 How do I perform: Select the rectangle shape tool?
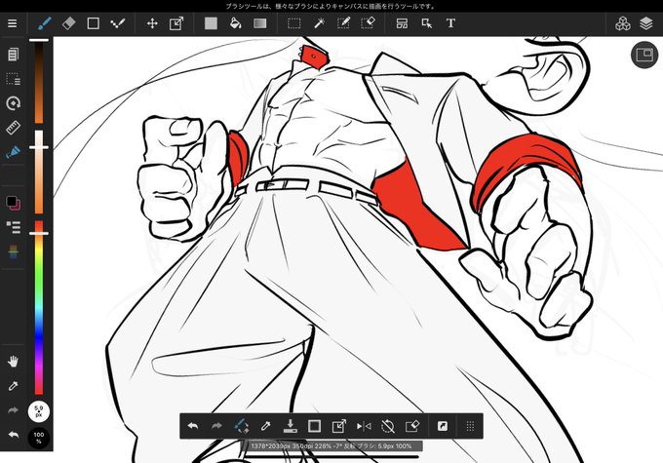[93, 23]
